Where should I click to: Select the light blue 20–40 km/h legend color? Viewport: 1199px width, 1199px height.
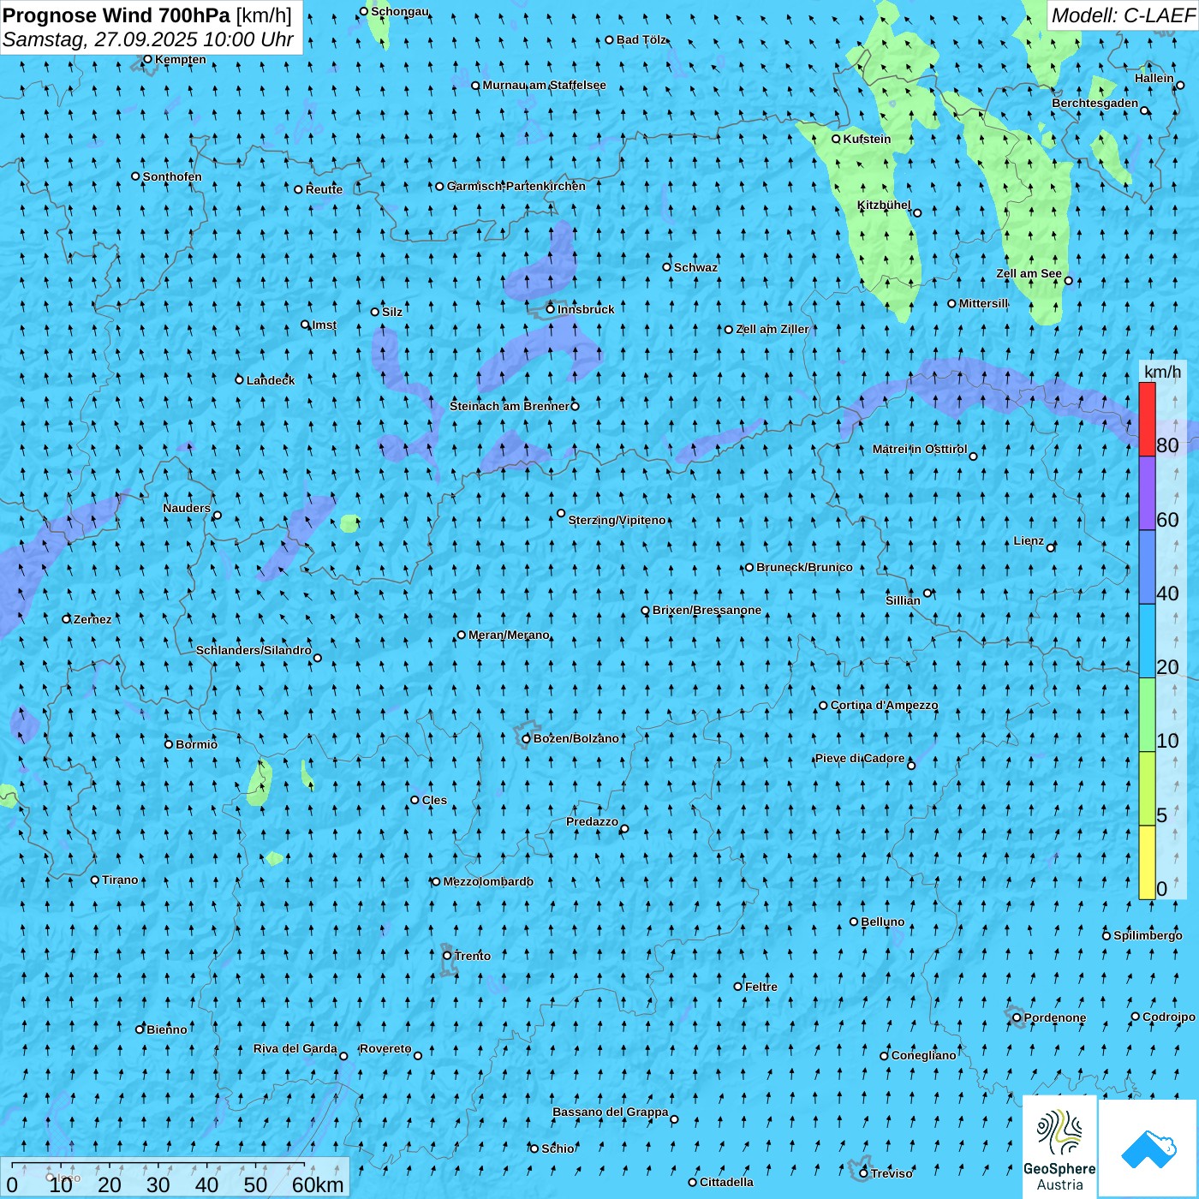click(1147, 641)
